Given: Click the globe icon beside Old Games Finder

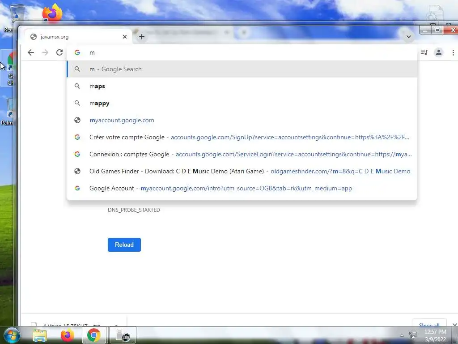Looking at the screenshot, I should click(77, 171).
